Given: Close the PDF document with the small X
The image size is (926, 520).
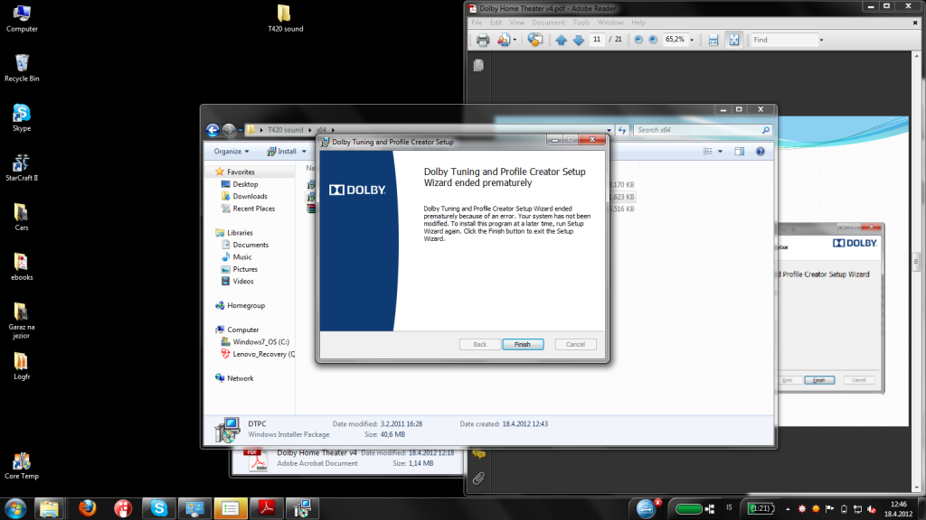Looking at the screenshot, I should pos(915,23).
